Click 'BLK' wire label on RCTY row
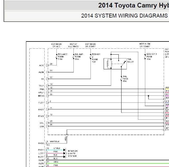 click(55, 155)
